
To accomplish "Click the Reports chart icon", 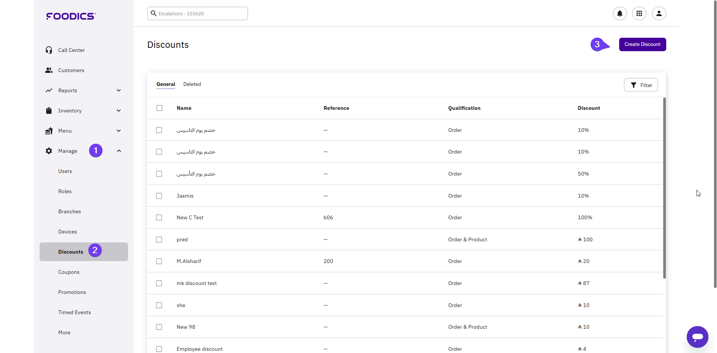I will (49, 90).
